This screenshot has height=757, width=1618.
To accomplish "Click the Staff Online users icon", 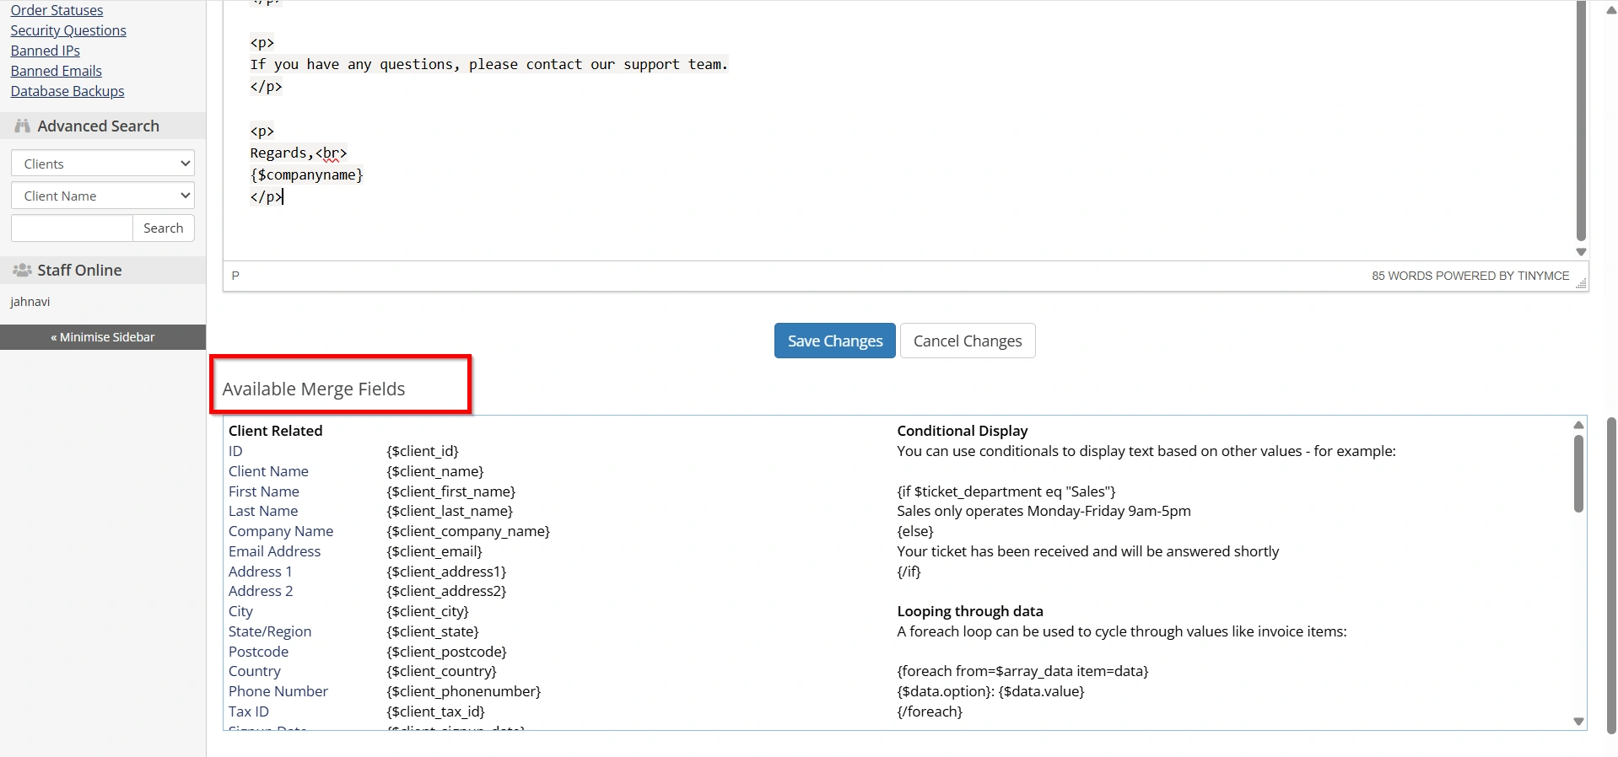I will tap(22, 270).
